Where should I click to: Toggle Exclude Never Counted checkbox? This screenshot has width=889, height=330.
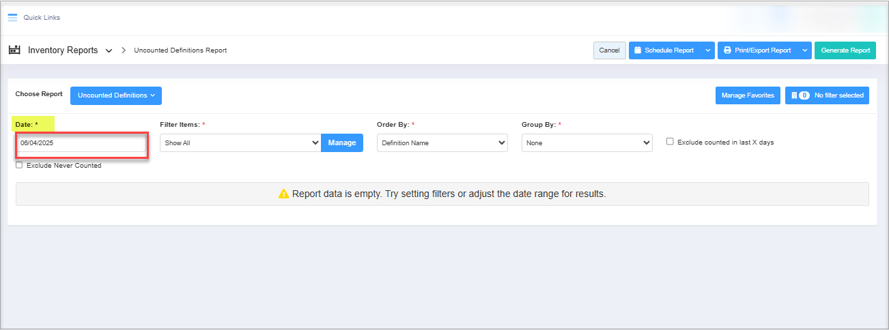(x=19, y=165)
